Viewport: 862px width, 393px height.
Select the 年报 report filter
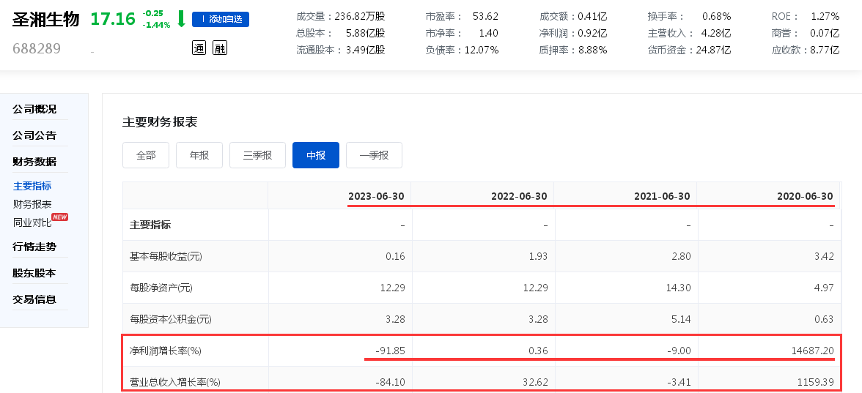[x=199, y=155]
